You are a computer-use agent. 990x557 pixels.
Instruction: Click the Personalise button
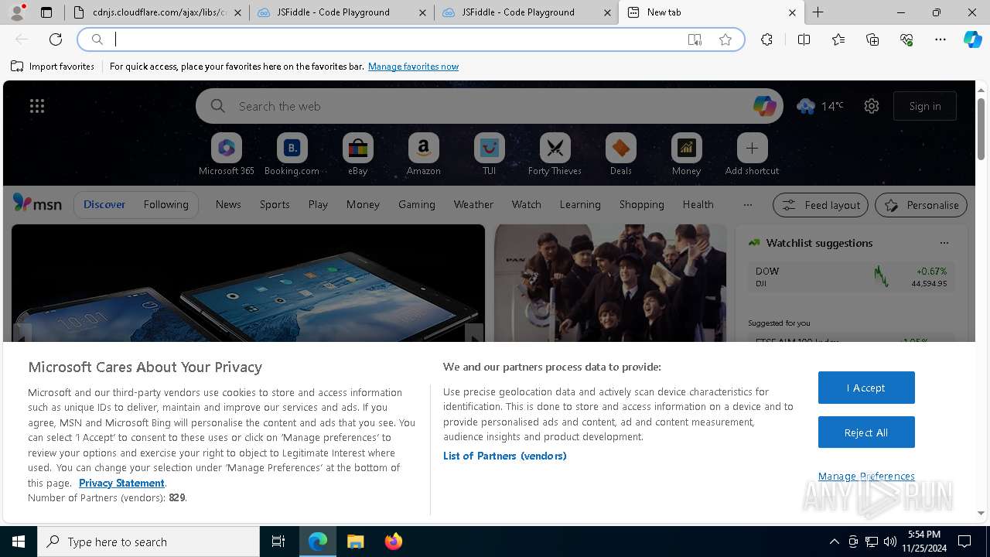point(921,205)
